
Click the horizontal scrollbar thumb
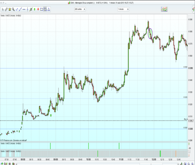[151, 164]
